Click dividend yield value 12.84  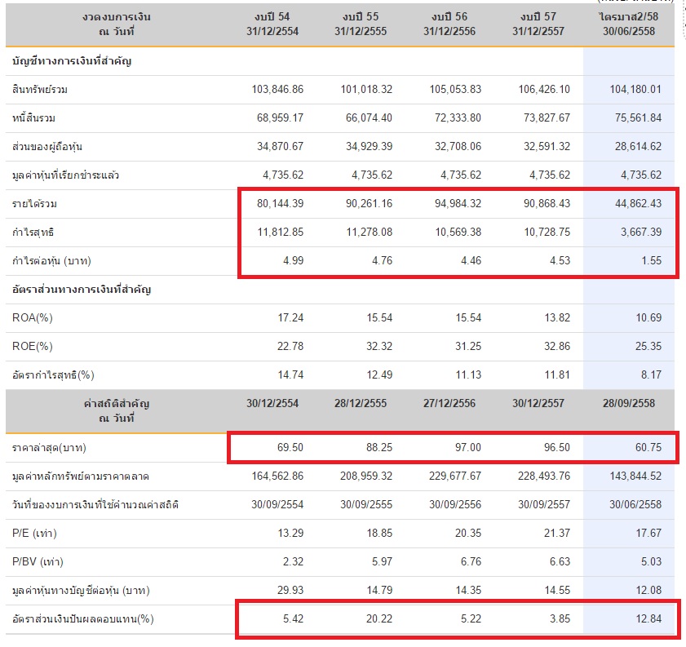coord(648,619)
